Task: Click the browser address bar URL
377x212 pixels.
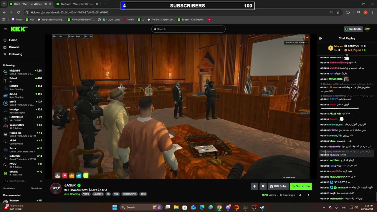Action: click(x=70, y=12)
